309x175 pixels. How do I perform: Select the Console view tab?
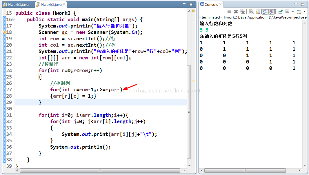[211, 4]
